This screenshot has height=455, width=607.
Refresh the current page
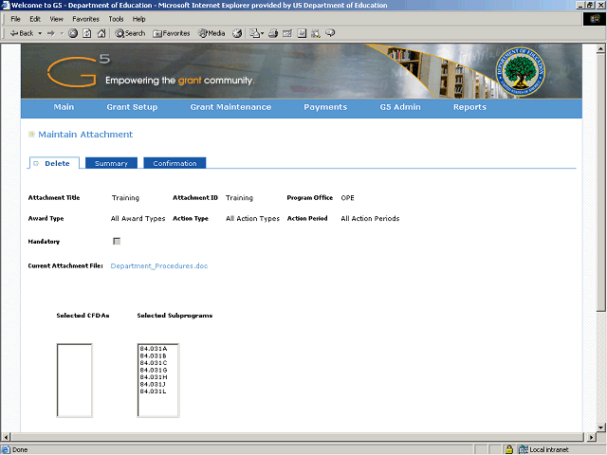[x=87, y=34]
